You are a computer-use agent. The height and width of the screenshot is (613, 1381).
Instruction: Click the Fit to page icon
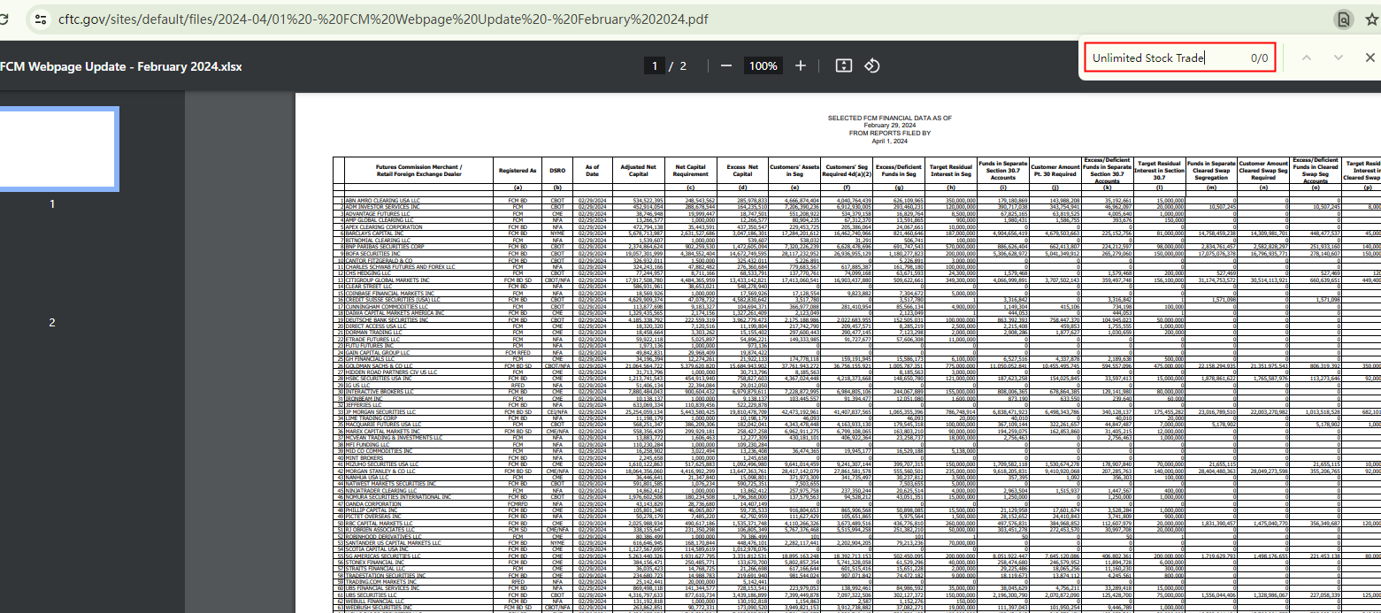point(843,66)
